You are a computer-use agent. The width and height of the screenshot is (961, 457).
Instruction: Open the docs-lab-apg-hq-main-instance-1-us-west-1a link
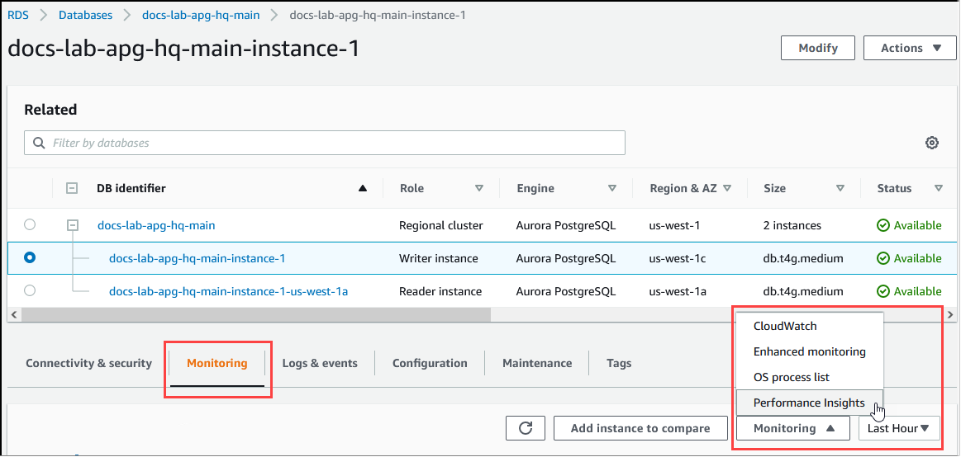coord(228,291)
